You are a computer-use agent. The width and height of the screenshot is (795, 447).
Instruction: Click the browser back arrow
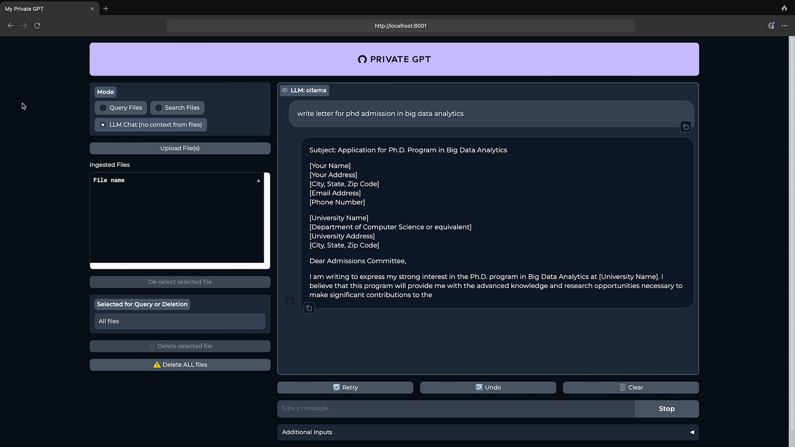(x=10, y=25)
